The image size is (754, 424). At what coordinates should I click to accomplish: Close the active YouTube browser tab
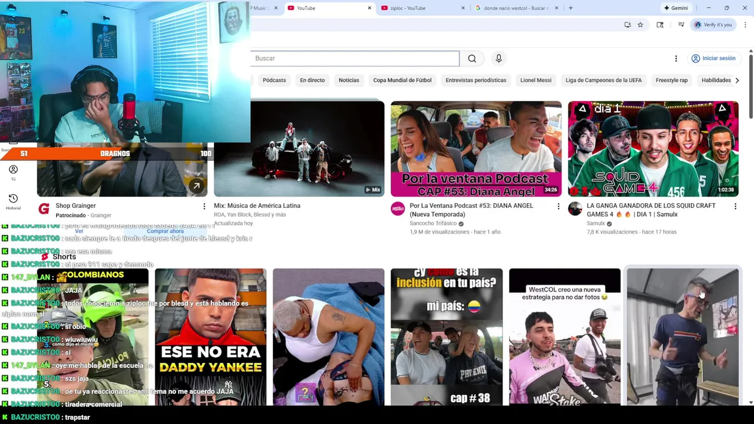point(369,8)
